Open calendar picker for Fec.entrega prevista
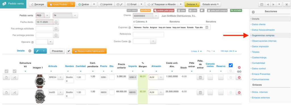The width and height of the screenshot is (291, 105). pos(56,35)
